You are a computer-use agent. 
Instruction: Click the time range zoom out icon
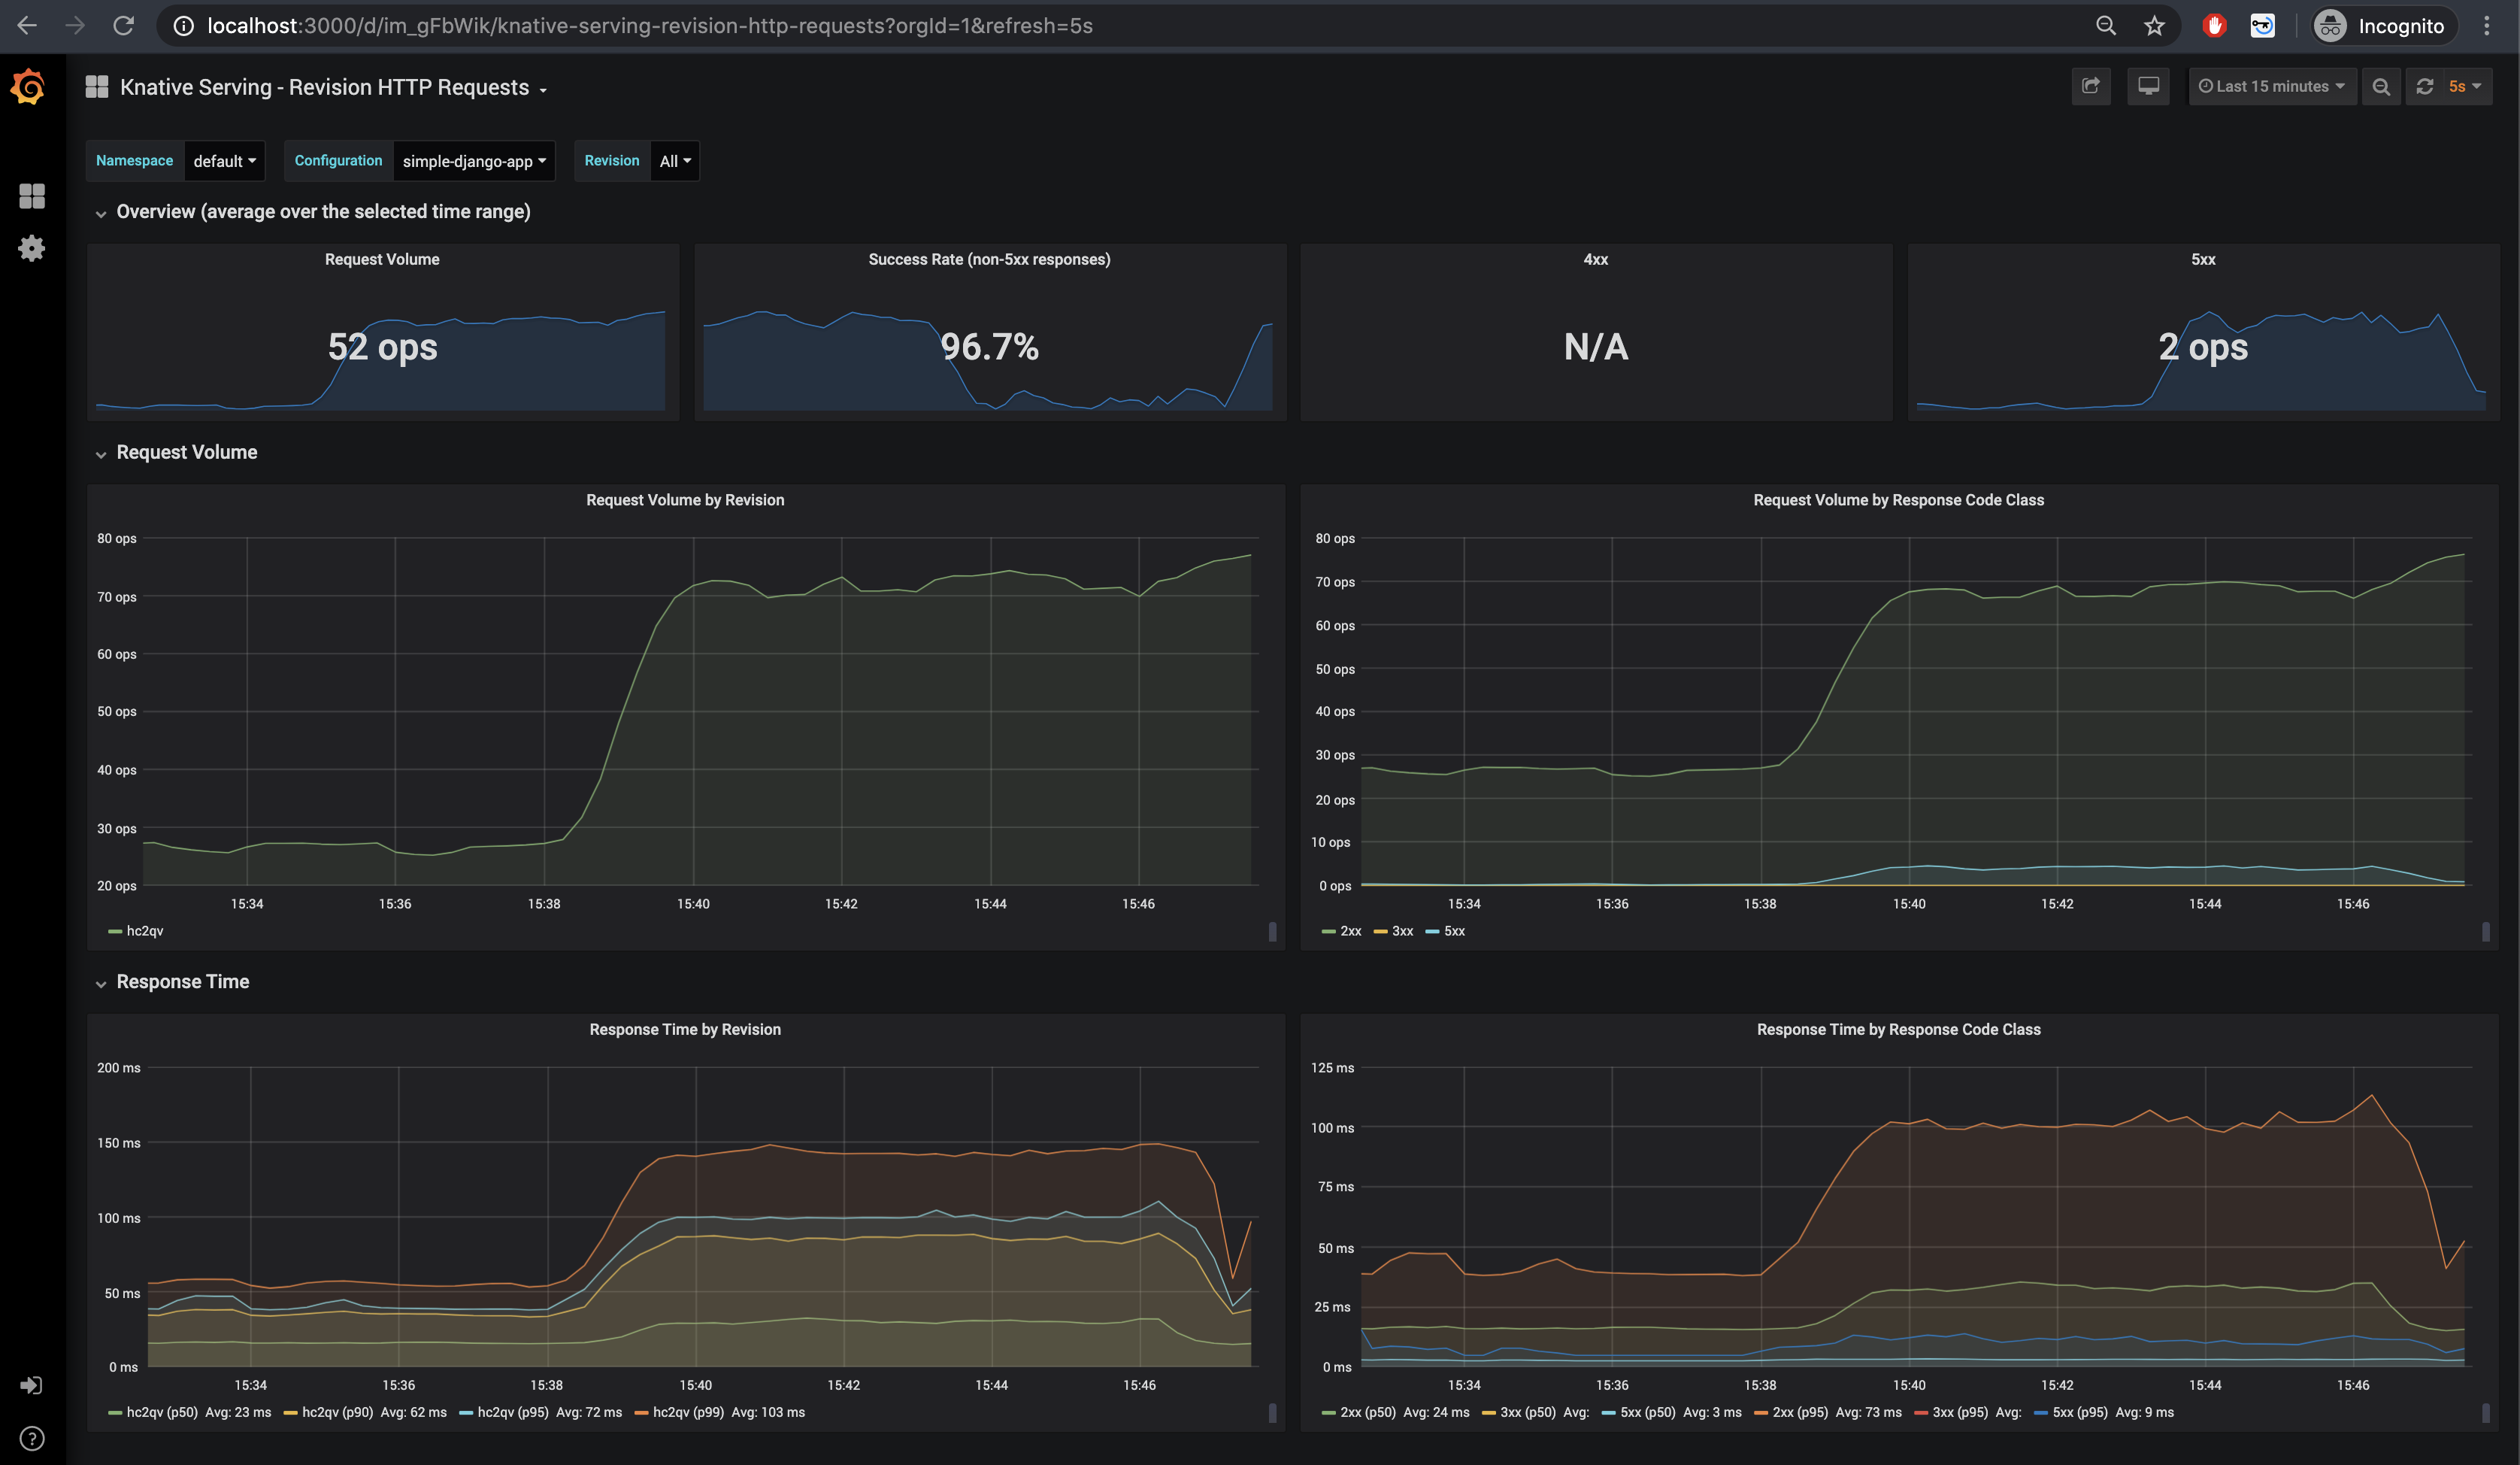tap(2381, 87)
